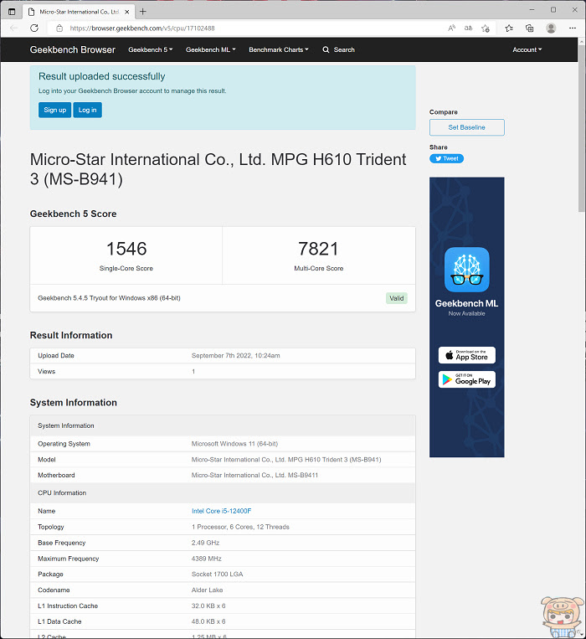The image size is (586, 639).
Task: Click the Set Baseline button
Action: (x=466, y=127)
